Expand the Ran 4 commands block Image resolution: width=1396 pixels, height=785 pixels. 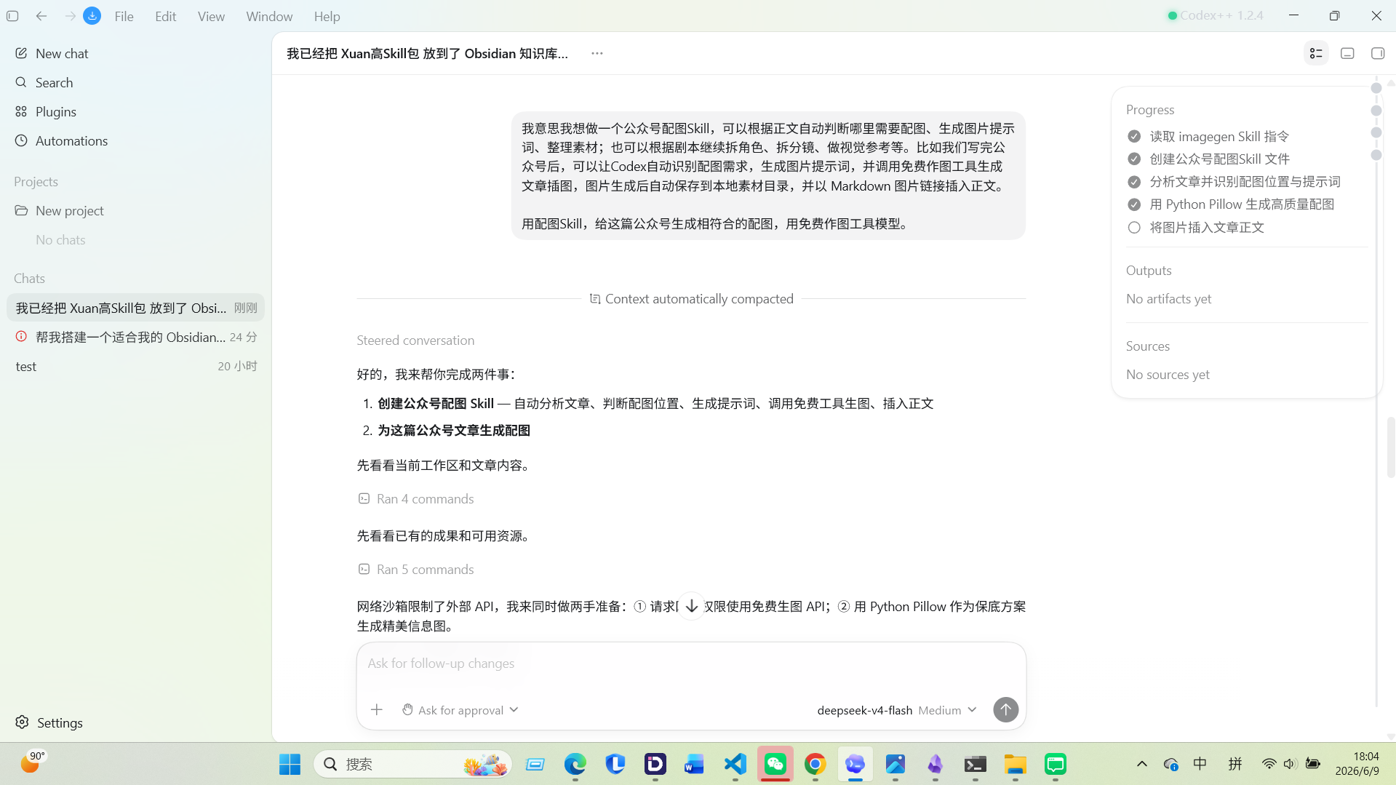(416, 498)
